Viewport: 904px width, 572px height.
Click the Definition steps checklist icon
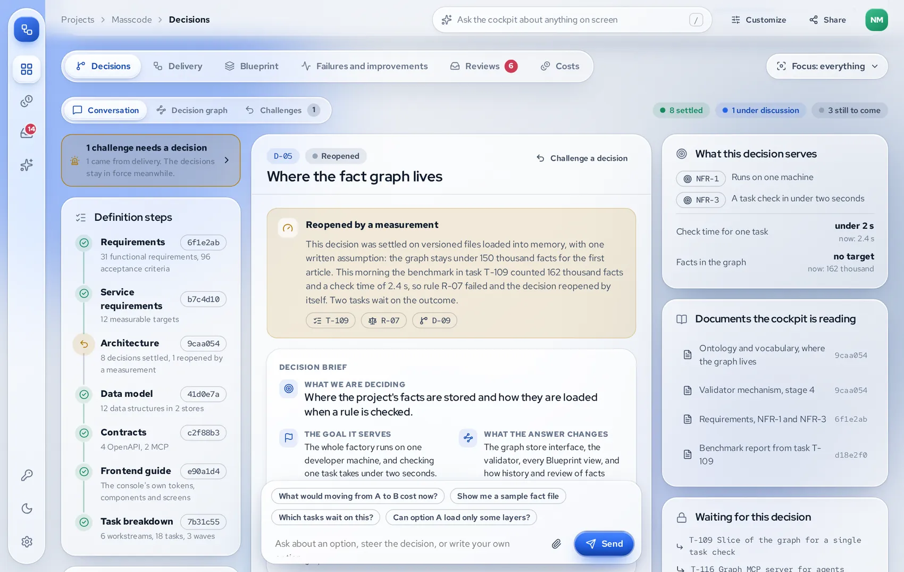click(81, 217)
